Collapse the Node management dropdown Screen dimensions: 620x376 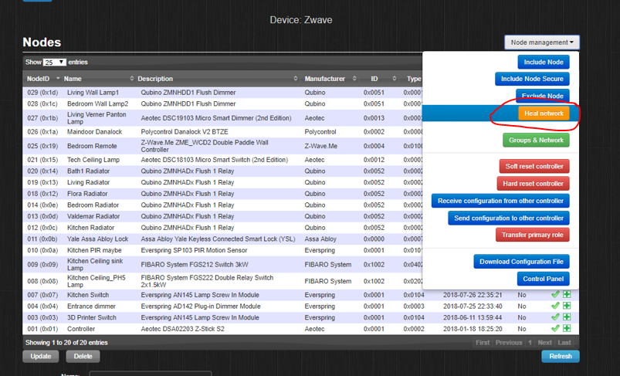[542, 42]
